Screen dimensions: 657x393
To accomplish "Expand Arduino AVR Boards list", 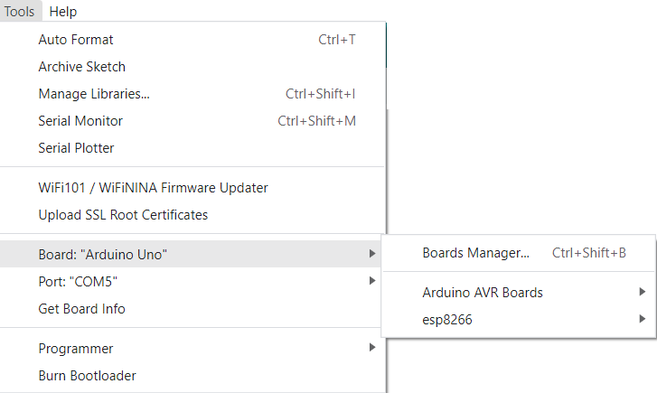I will click(x=483, y=293).
